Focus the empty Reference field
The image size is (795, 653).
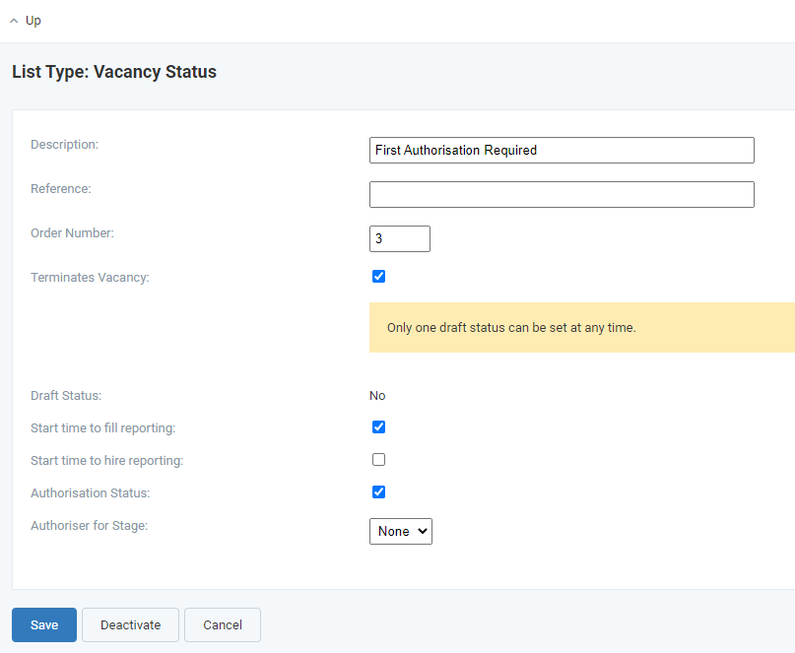point(562,194)
